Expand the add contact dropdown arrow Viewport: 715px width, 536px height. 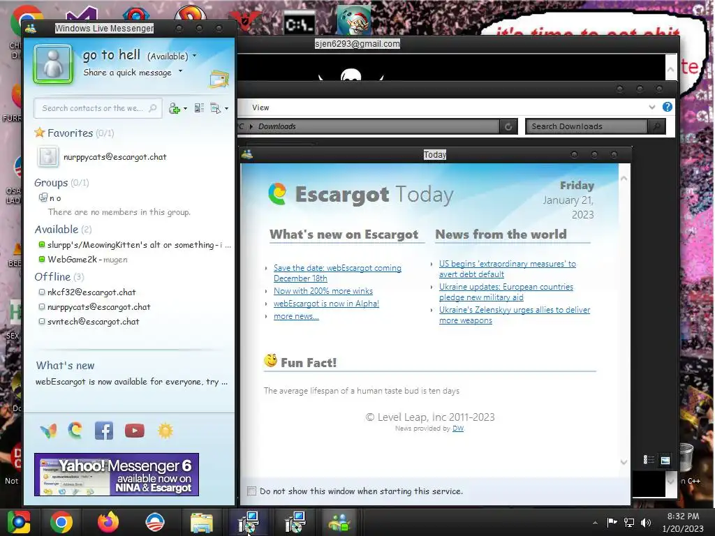click(x=185, y=108)
